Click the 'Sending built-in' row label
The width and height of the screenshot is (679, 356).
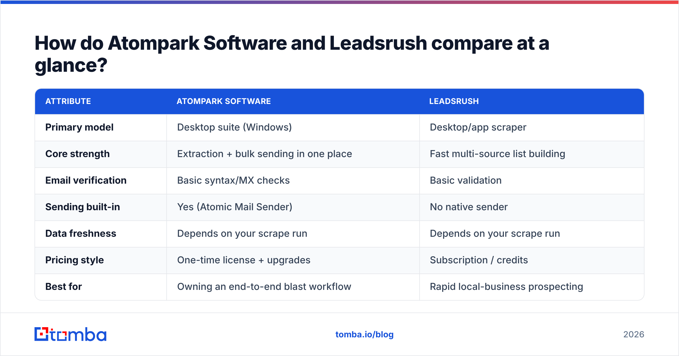pos(83,207)
